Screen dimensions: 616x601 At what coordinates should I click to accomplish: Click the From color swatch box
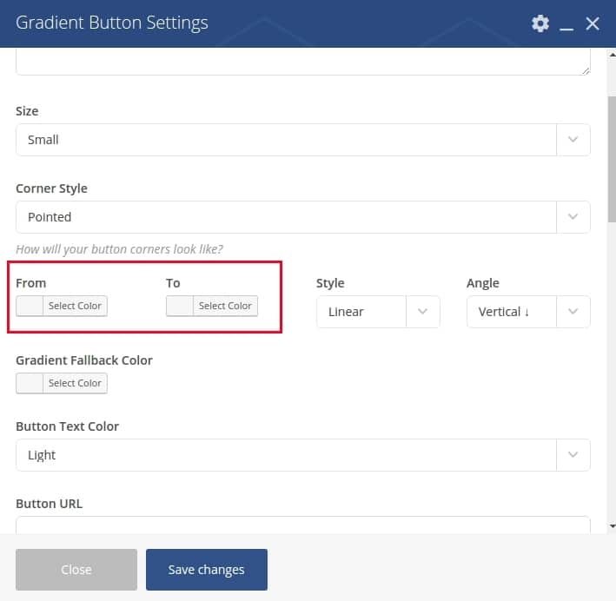pos(30,306)
